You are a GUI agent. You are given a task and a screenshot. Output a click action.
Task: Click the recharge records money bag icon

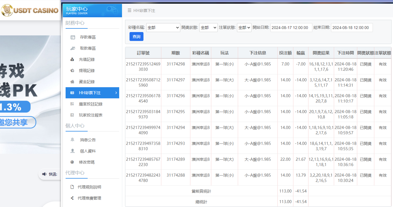tap(73, 60)
